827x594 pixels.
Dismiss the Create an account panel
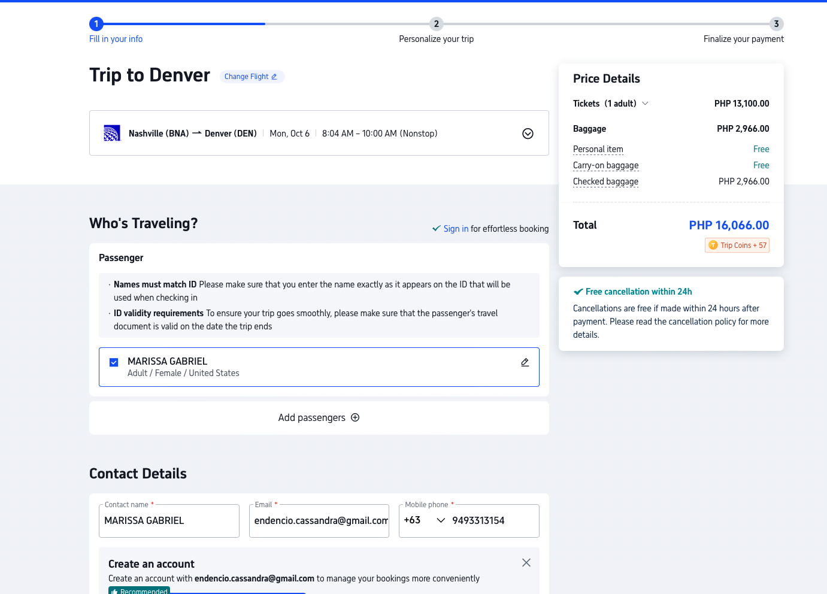pyautogui.click(x=526, y=563)
